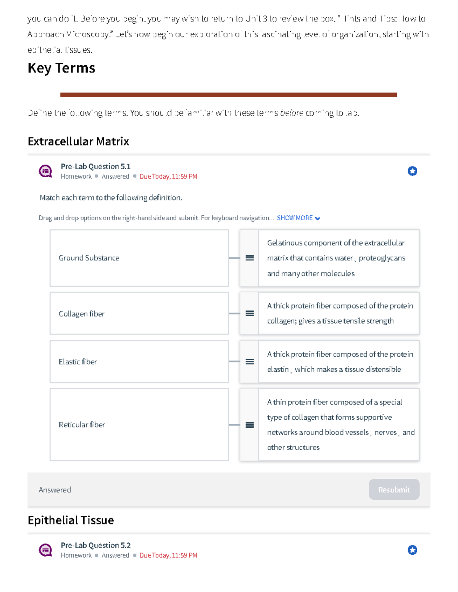The height and width of the screenshot is (592, 458).
Task: Click the Pre-Lab Question 5.2 discussion icon
Action: click(45, 550)
